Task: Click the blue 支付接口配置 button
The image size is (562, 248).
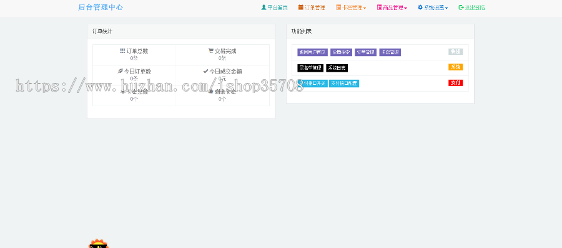Action: click(x=344, y=83)
